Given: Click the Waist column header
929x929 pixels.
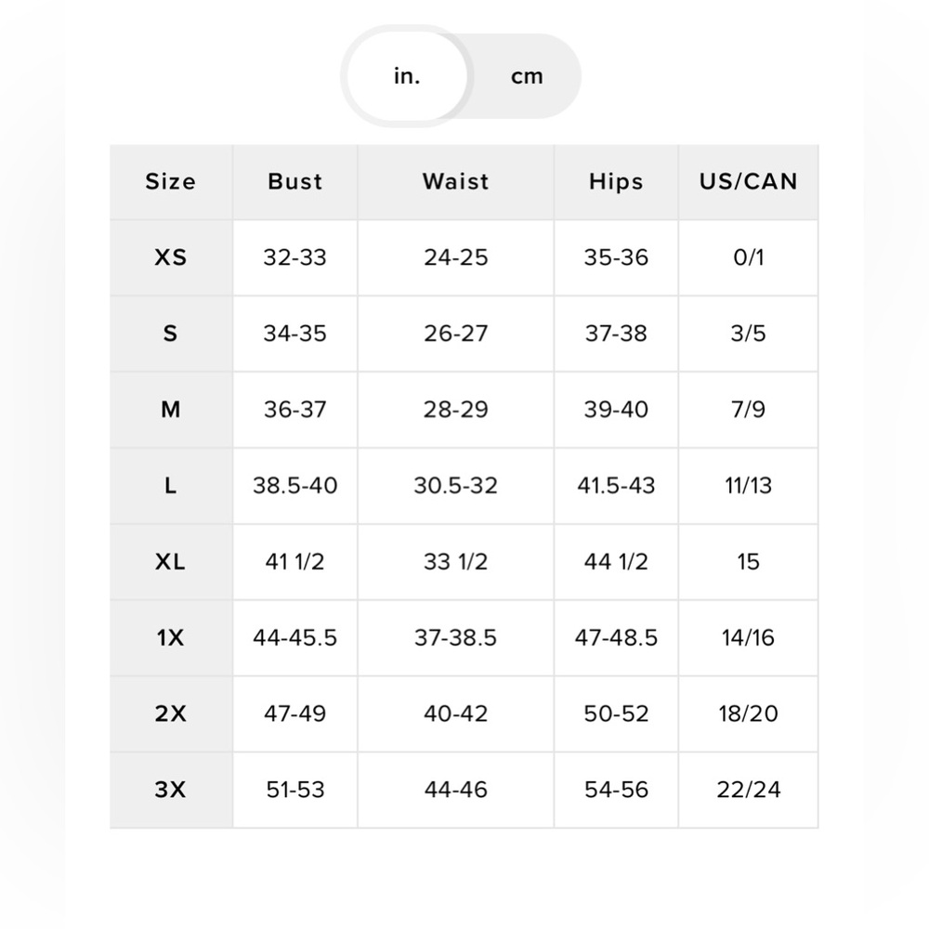Looking at the screenshot, I should coord(455,182).
